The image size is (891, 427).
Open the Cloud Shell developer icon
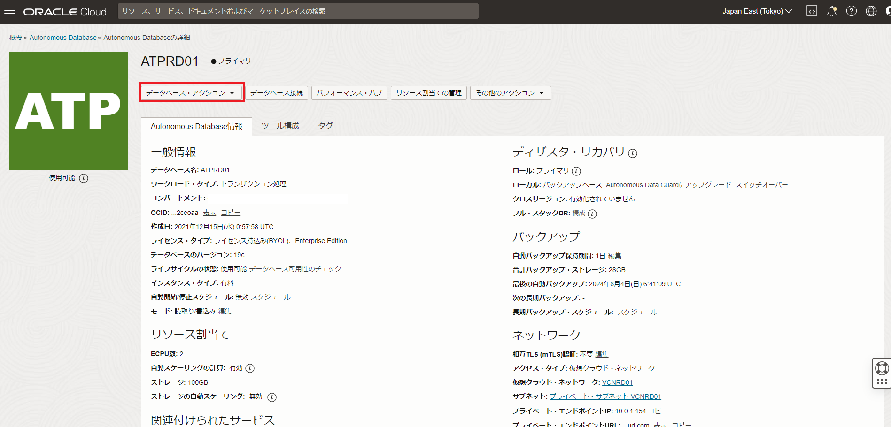pos(812,11)
